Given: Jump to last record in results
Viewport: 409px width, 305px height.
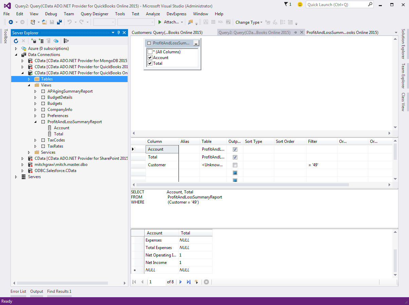Looking at the screenshot, I should pyautogui.click(x=189, y=282).
